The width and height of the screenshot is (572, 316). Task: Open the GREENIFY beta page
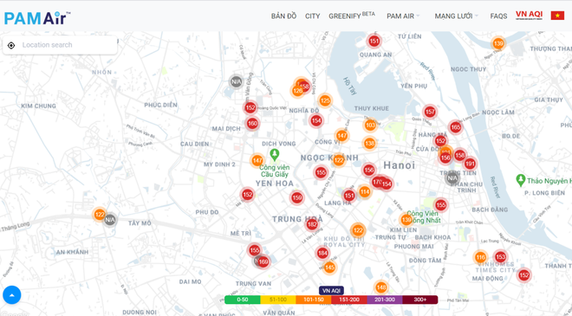tap(352, 16)
